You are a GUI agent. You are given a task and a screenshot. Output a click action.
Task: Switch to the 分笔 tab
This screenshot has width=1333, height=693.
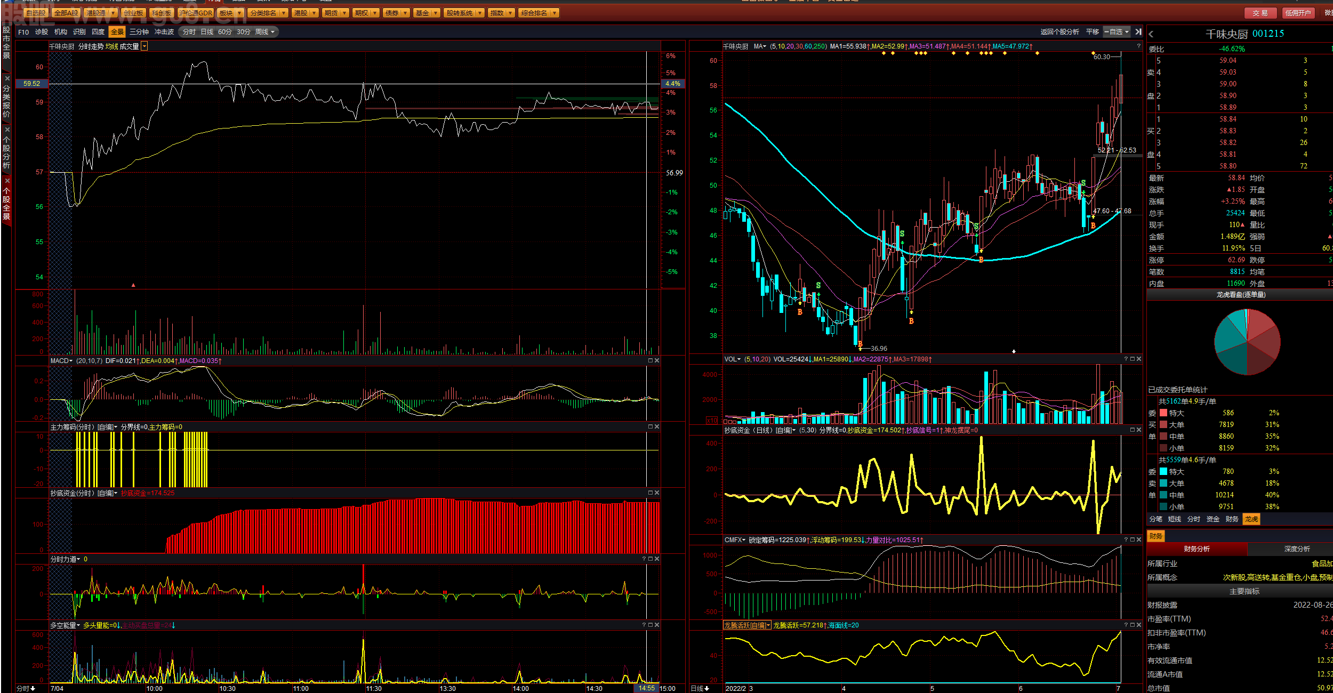[x=1156, y=519]
